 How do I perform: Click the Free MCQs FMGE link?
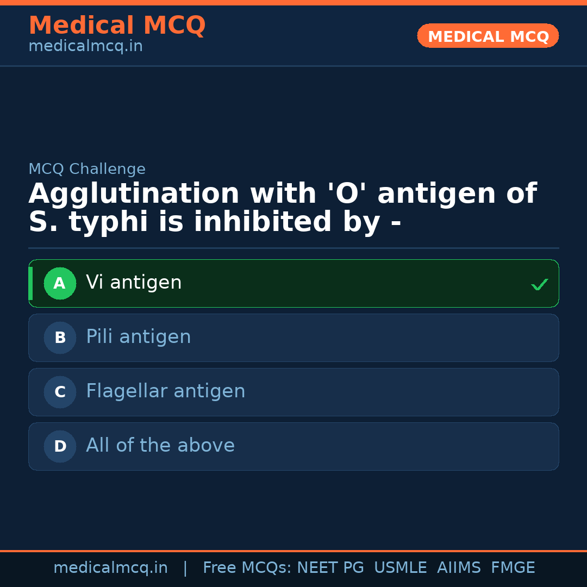pyautogui.click(x=513, y=567)
